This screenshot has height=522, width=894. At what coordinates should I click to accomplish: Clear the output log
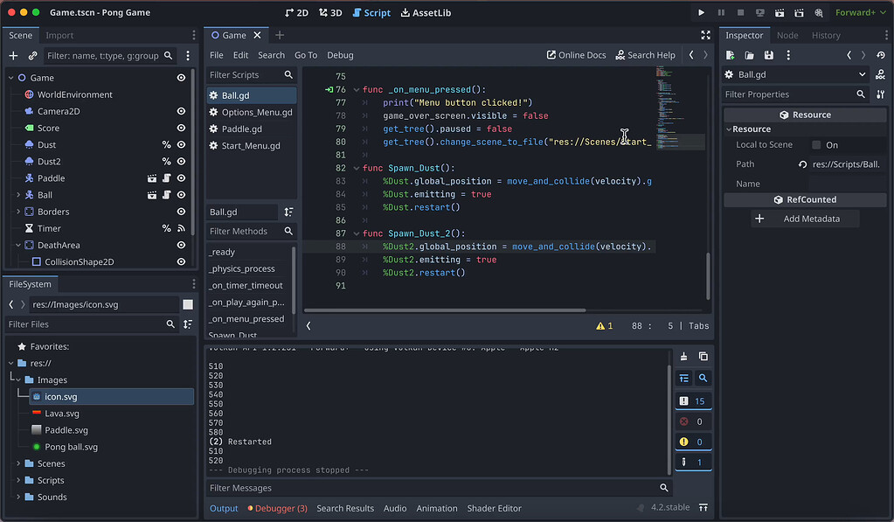click(684, 357)
